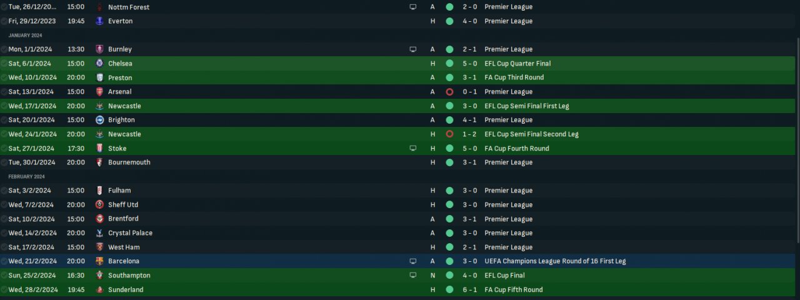Screen dimensions: 800x300
Task: Click the Barcelona club badge
Action: (x=99, y=261)
